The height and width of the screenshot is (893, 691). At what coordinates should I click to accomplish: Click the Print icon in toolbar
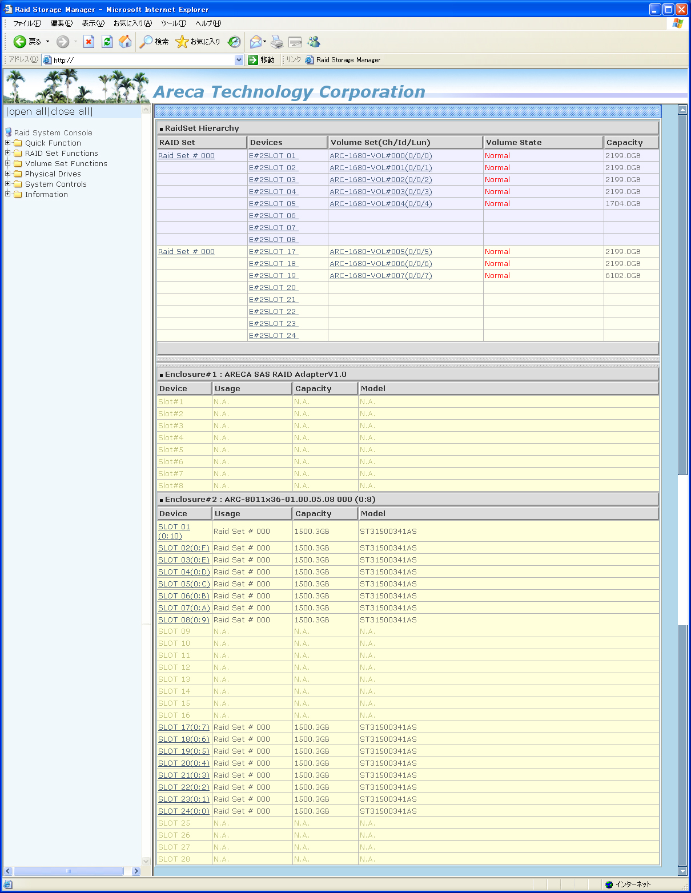pos(277,42)
